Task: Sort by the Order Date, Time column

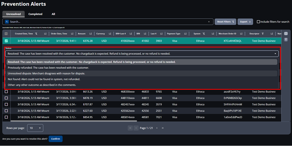Action: pyautogui.click(x=72, y=34)
